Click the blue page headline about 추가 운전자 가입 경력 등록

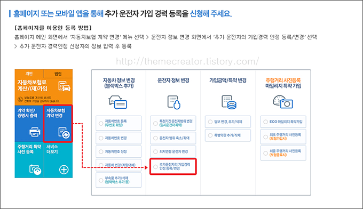coord(122,14)
